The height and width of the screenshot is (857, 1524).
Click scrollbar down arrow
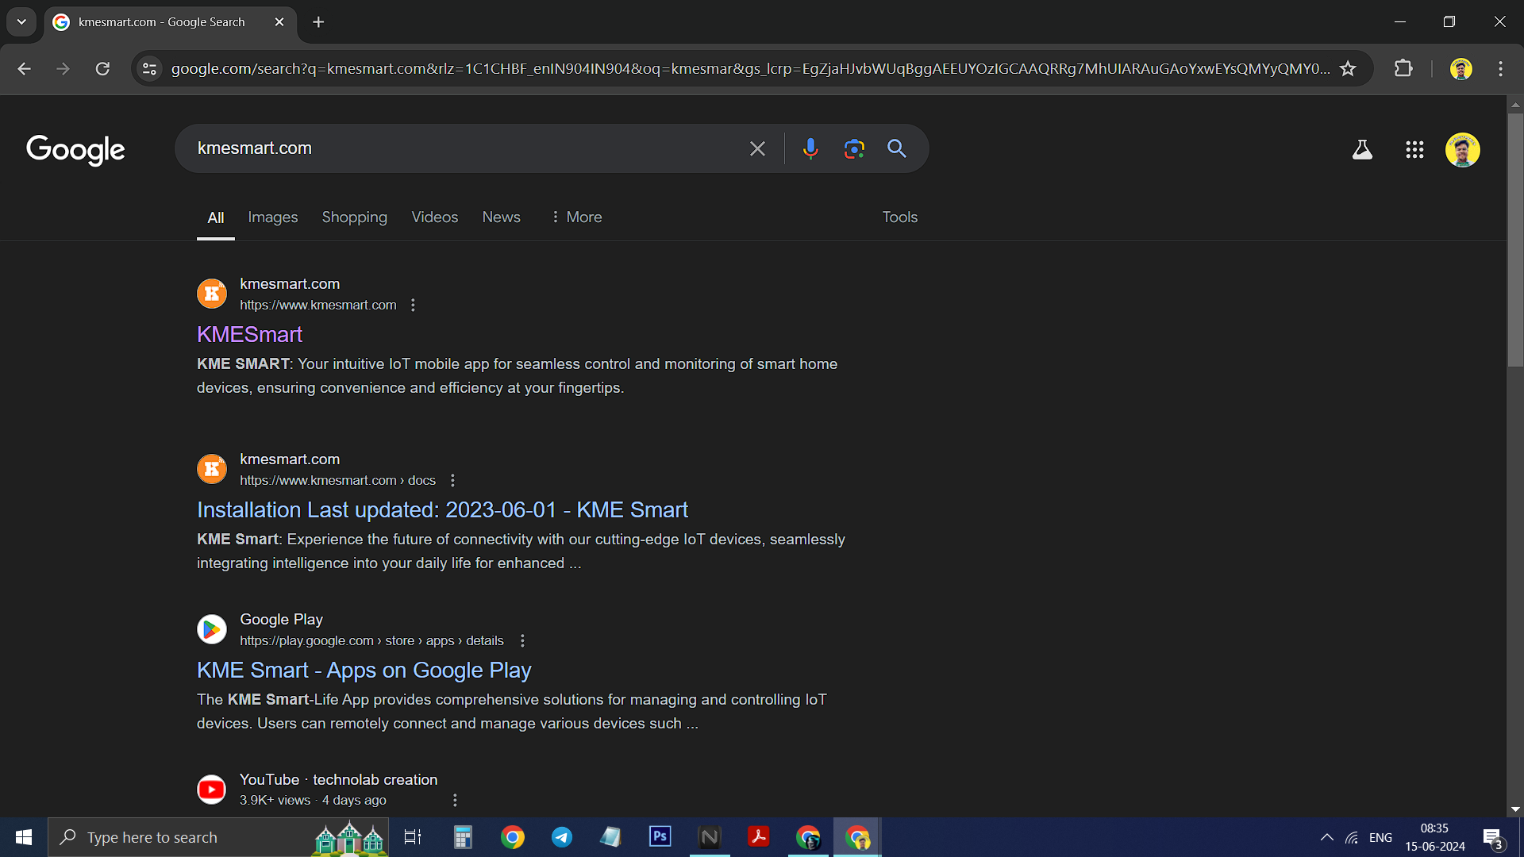pos(1515,809)
